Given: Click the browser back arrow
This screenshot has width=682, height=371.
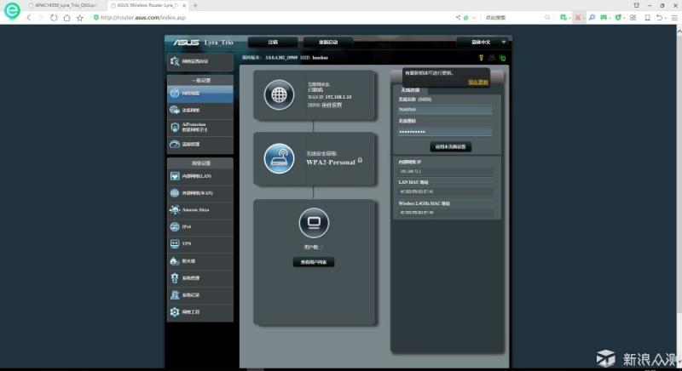Looking at the screenshot, I should (29, 17).
